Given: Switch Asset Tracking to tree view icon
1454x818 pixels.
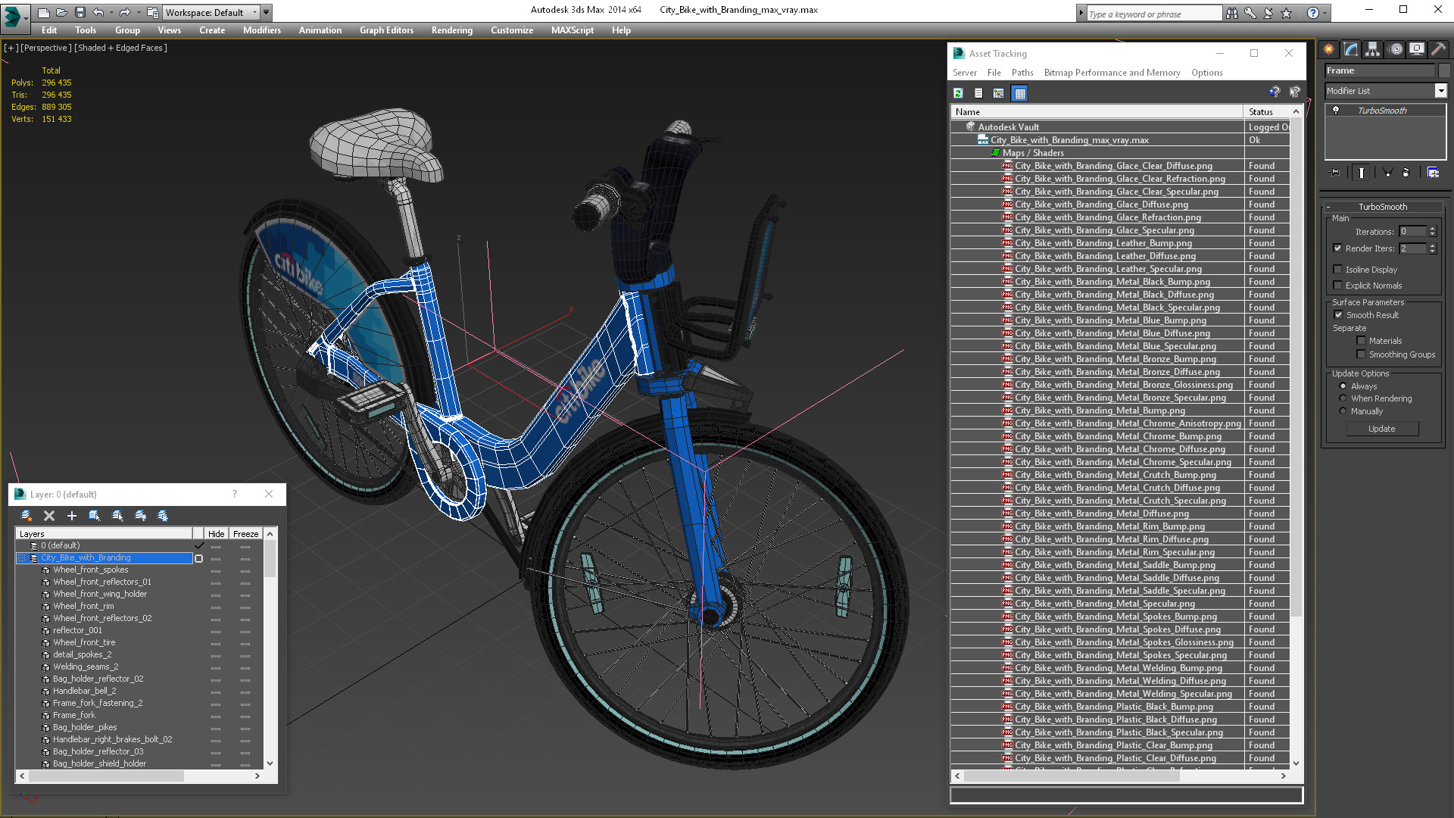Looking at the screenshot, I should [999, 93].
